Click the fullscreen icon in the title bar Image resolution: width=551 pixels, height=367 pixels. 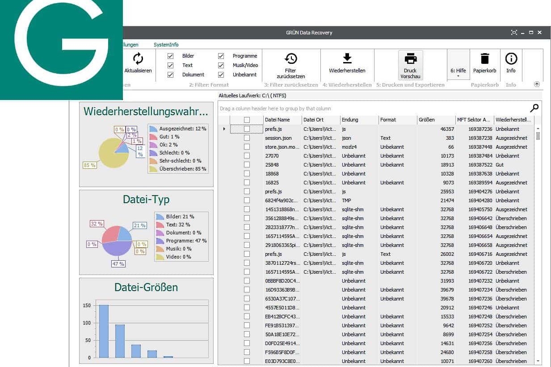click(514, 33)
